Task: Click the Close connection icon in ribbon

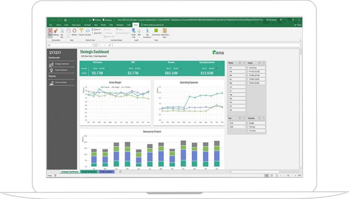Action: tap(50, 31)
